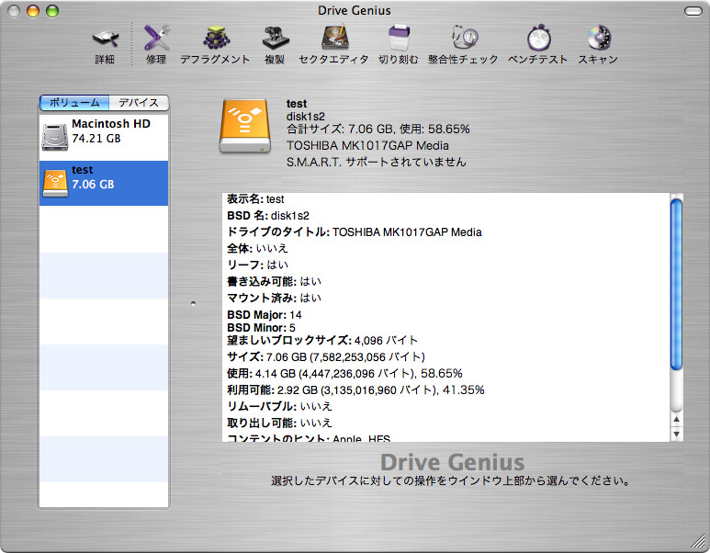Click the BSD Major: 14 line
This screenshot has height=553, width=710.
pyautogui.click(x=264, y=315)
